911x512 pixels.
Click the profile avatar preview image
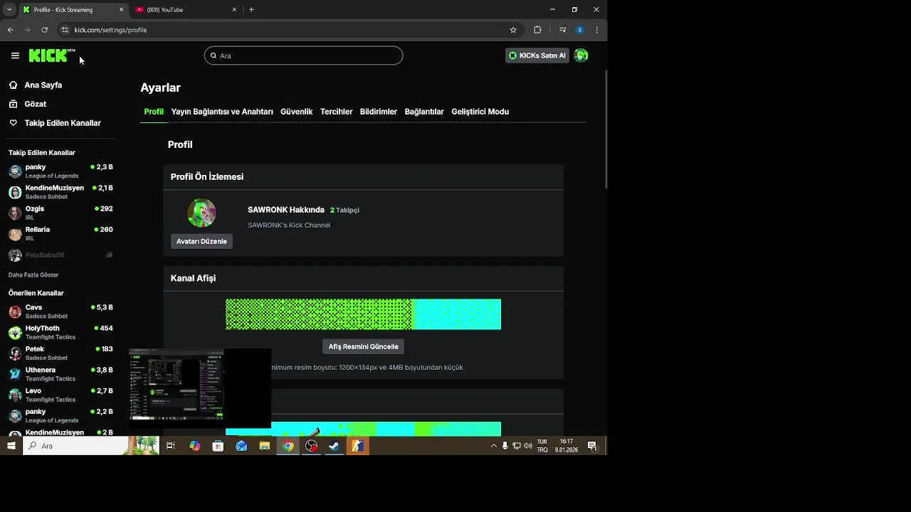[201, 213]
